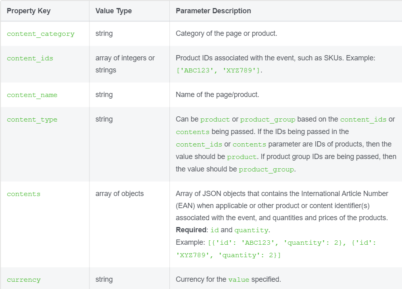Click the "string" type in content_category row
Viewport: 402px width, 289px height.
tap(104, 33)
